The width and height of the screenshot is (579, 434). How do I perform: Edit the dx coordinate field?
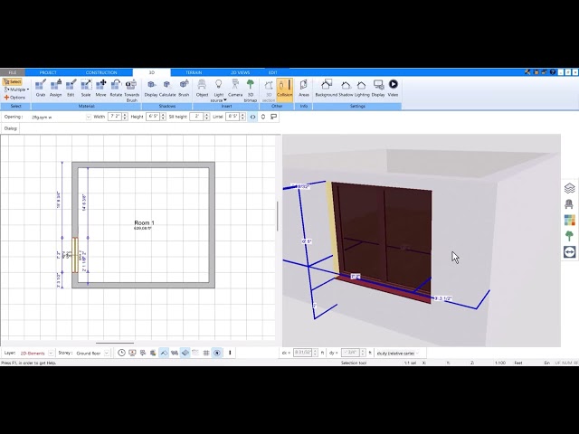click(x=302, y=353)
